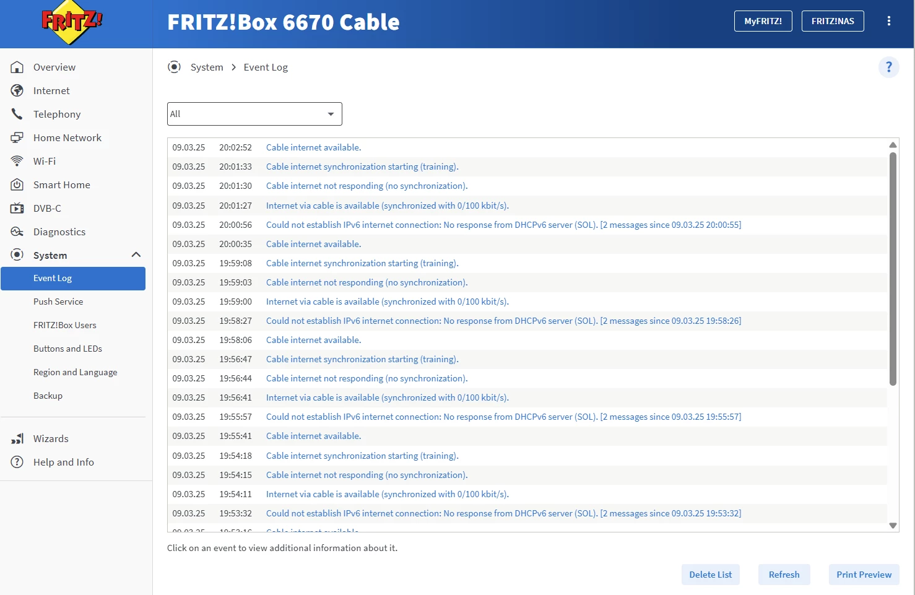Collapse the System menu chevron
This screenshot has height=595, width=915.
point(136,255)
